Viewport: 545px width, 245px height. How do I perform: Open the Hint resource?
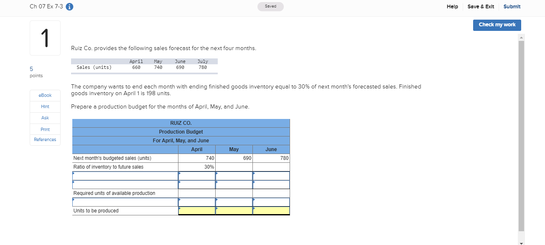[45, 107]
